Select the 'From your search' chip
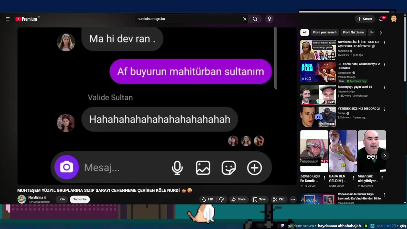The width and height of the screenshot is (407, 229). pos(325,32)
